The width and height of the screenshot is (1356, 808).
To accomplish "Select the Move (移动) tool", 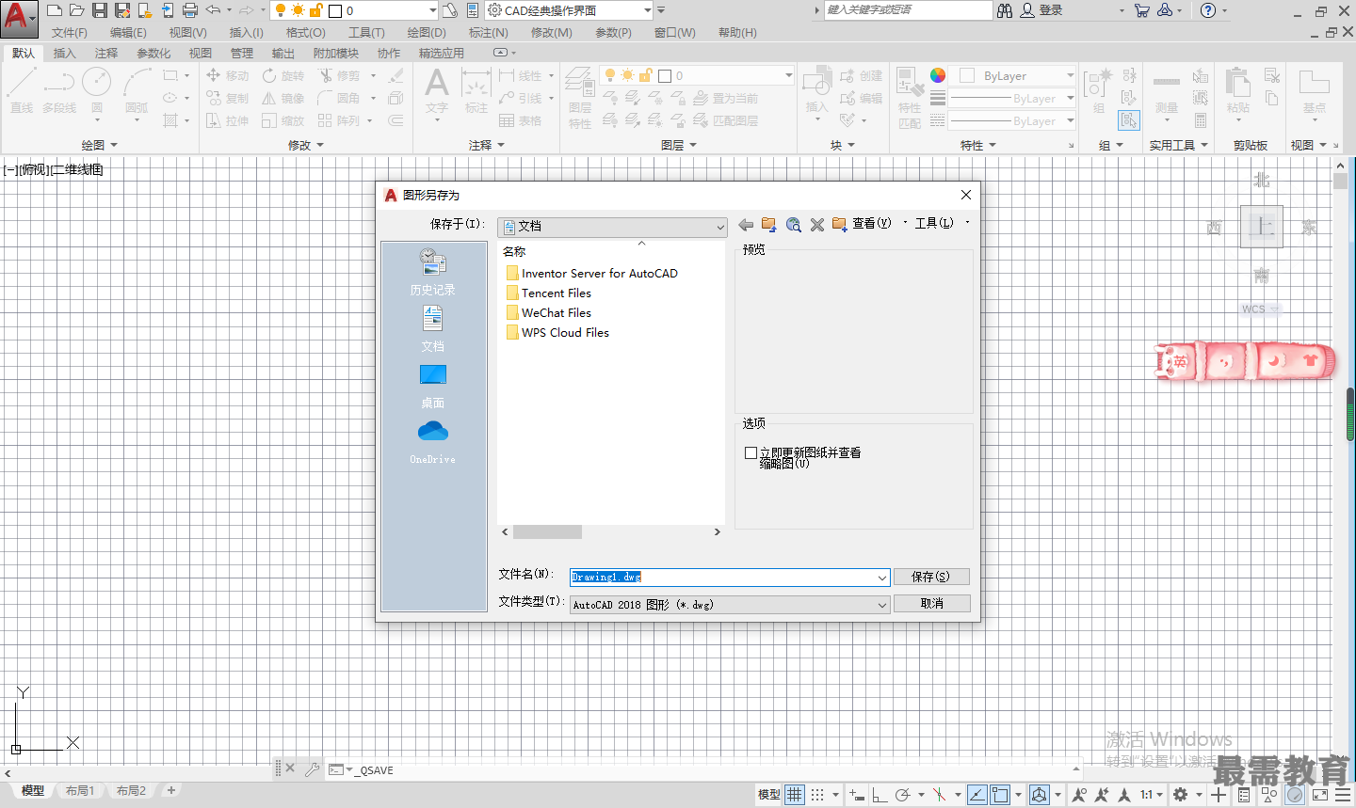I will [228, 75].
